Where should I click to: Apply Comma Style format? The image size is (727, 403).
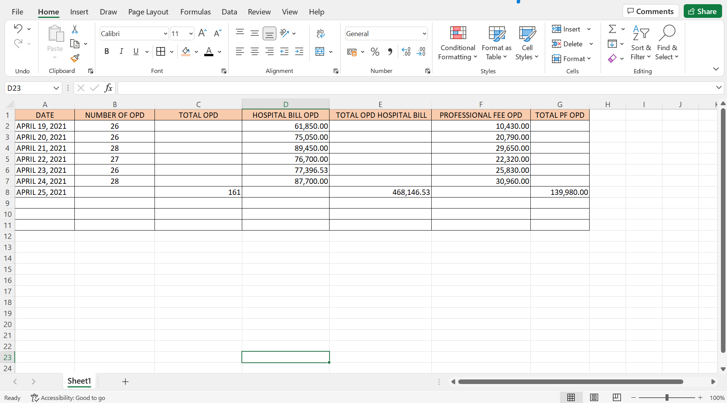tap(390, 52)
